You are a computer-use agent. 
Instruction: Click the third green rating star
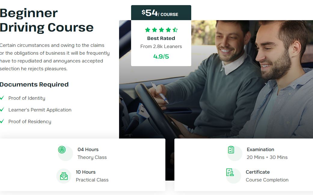click(x=161, y=30)
